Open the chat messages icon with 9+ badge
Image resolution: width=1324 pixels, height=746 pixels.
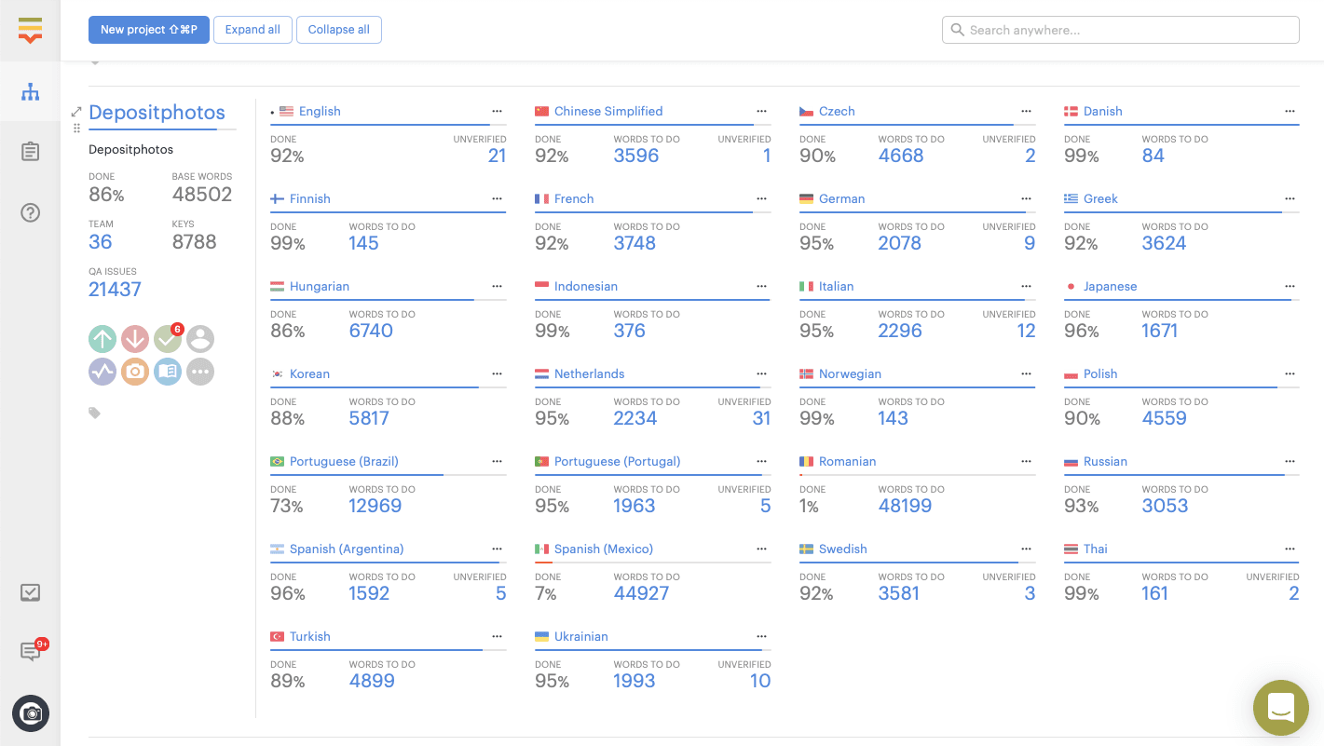30,652
